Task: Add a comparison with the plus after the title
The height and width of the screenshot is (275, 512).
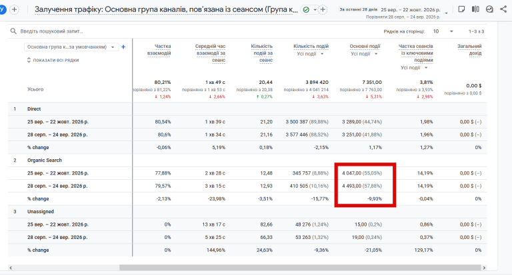Action: click(x=323, y=10)
